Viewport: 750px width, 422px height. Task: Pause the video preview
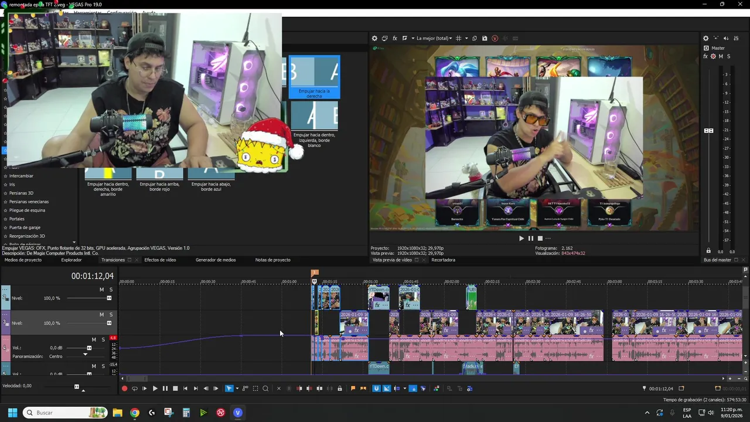(x=531, y=239)
